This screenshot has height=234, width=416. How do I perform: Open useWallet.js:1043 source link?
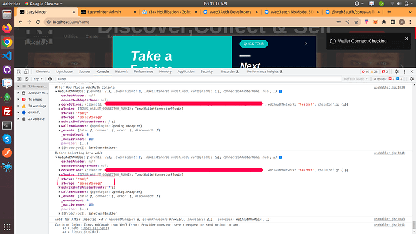(x=389, y=219)
